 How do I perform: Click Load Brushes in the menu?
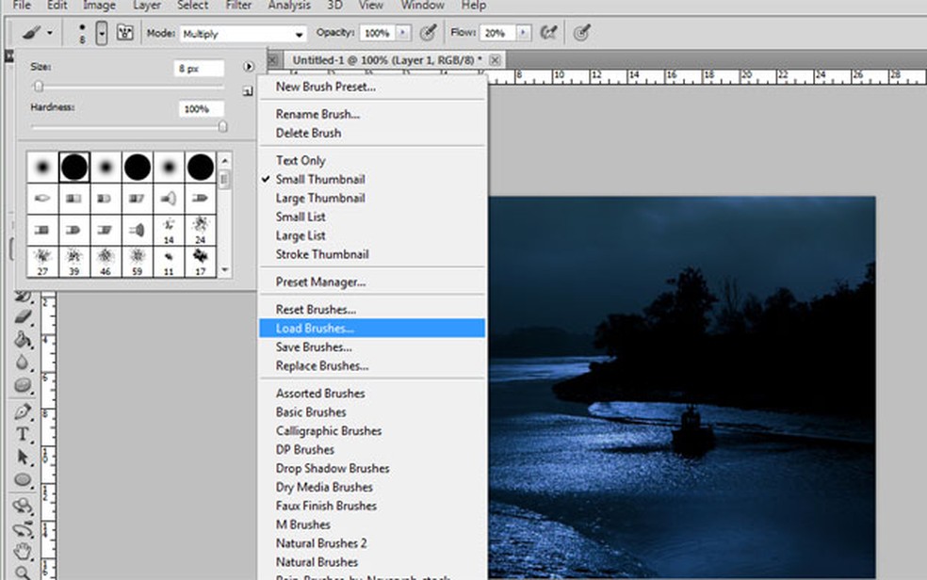315,329
